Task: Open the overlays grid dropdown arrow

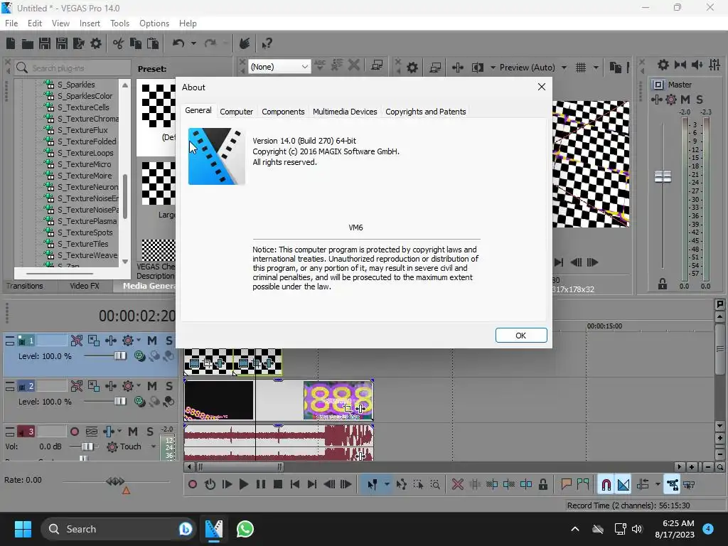Action: click(596, 68)
